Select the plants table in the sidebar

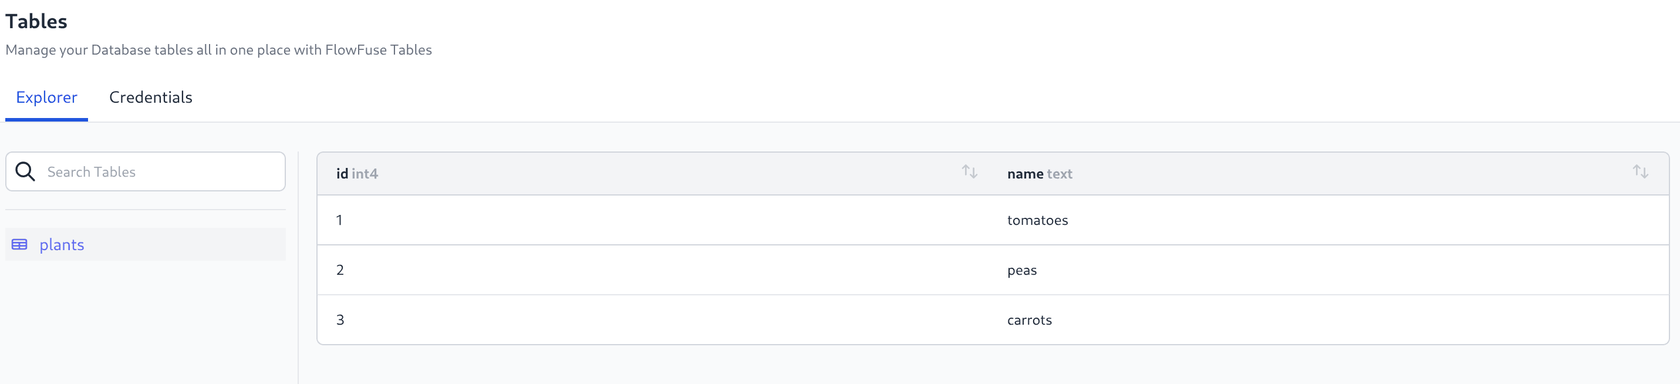pos(62,244)
